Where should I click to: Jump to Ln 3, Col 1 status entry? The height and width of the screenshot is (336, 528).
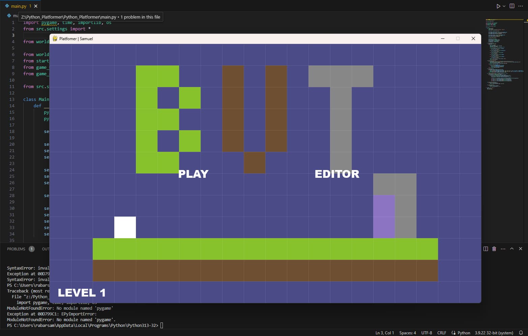click(384, 333)
